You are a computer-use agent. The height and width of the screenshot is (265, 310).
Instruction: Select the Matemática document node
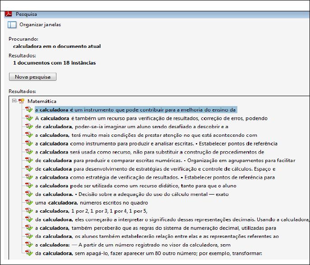click(42, 101)
